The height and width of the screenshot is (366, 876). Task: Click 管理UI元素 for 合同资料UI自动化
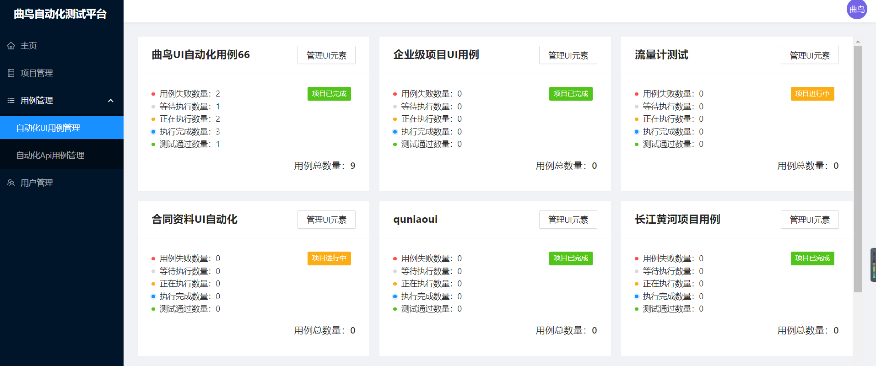(x=326, y=220)
